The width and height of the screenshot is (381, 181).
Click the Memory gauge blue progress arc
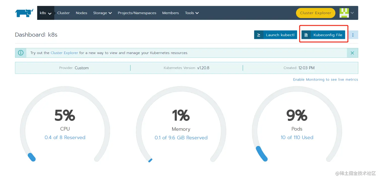[150, 160]
